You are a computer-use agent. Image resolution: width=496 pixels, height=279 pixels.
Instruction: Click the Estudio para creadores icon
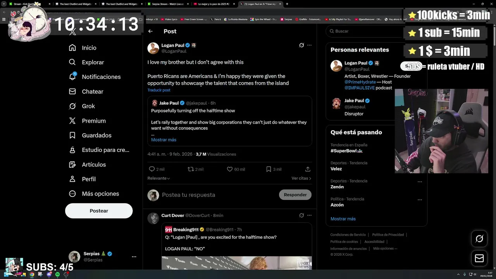click(72, 150)
